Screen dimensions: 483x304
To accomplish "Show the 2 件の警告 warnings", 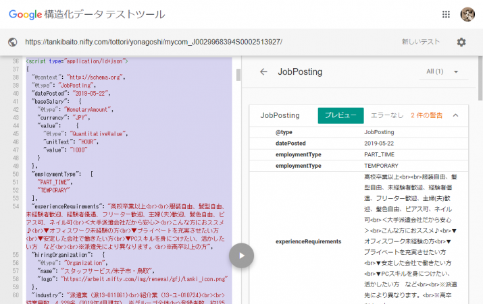I will [x=427, y=115].
